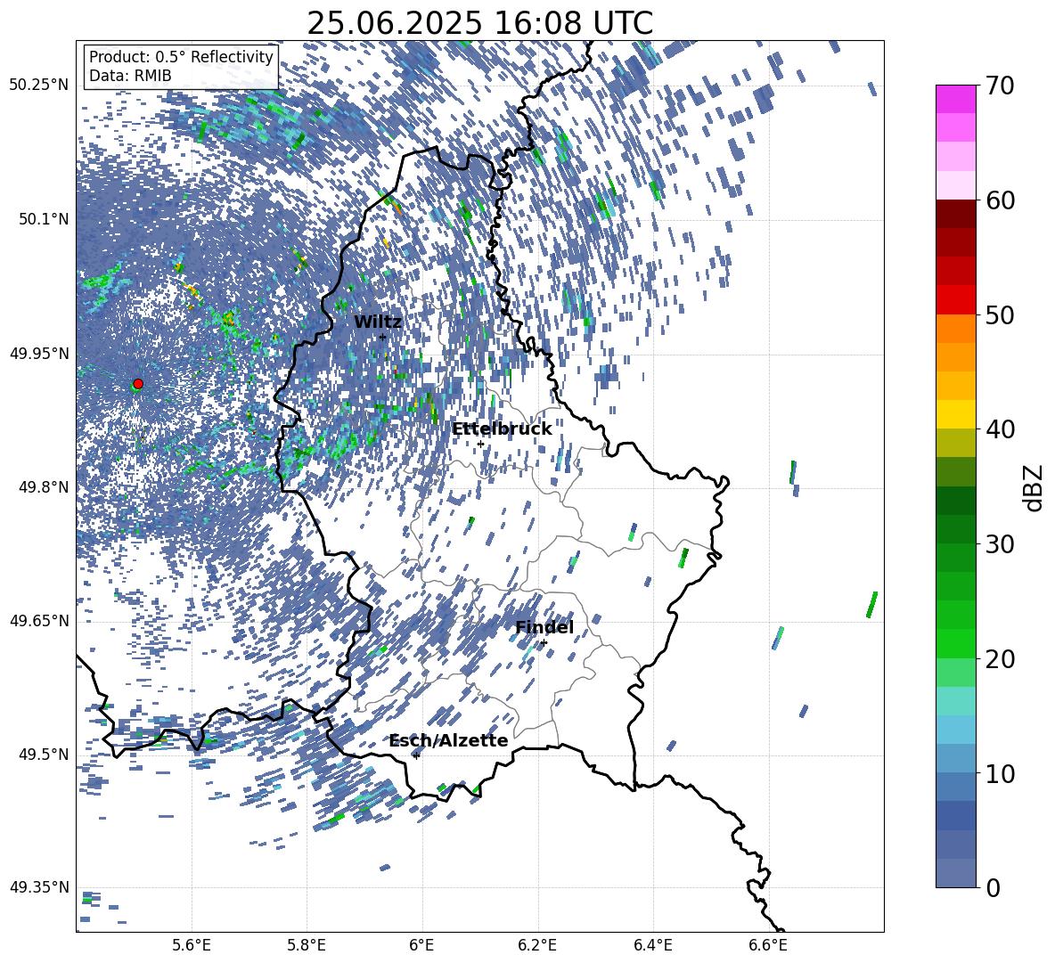Click the 49.65°N latitude label
Viewport: 1055px width, 963px height.
[x=39, y=620]
